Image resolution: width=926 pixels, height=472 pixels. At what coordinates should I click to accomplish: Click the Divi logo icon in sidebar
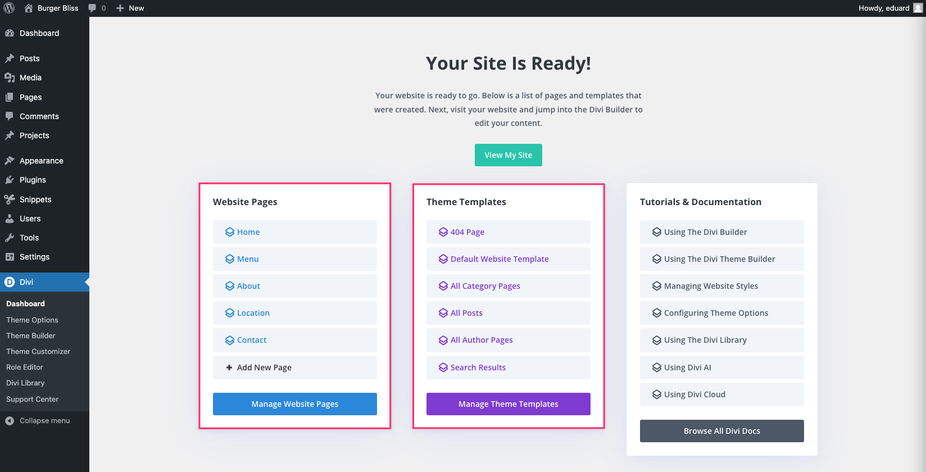tap(10, 282)
